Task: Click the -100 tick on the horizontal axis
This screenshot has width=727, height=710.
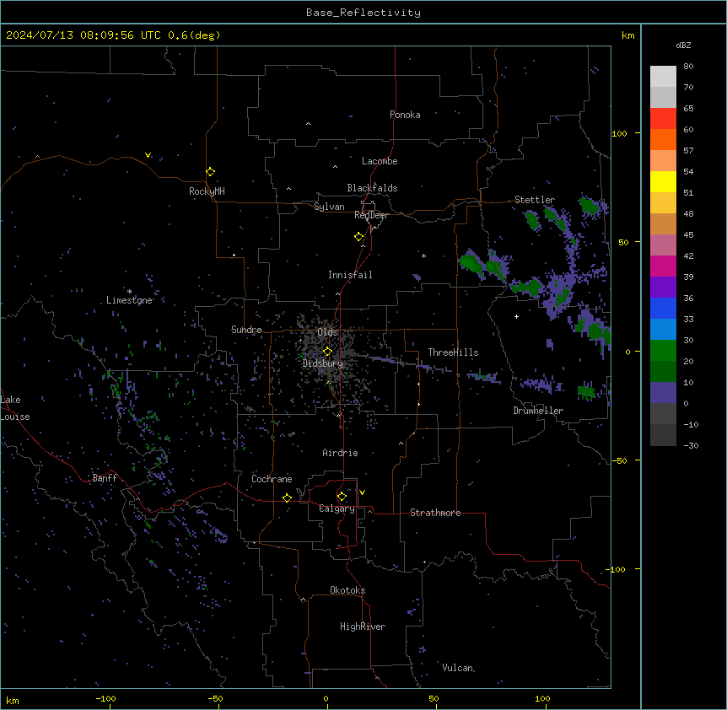Action: (x=105, y=698)
